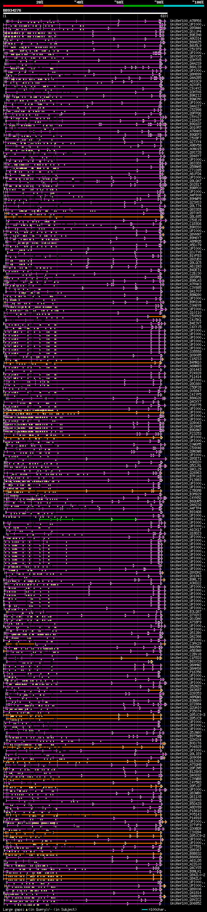Select the UniRef100_B9RL73 label
The height and width of the screenshot is (912, 207).
[186, 579]
